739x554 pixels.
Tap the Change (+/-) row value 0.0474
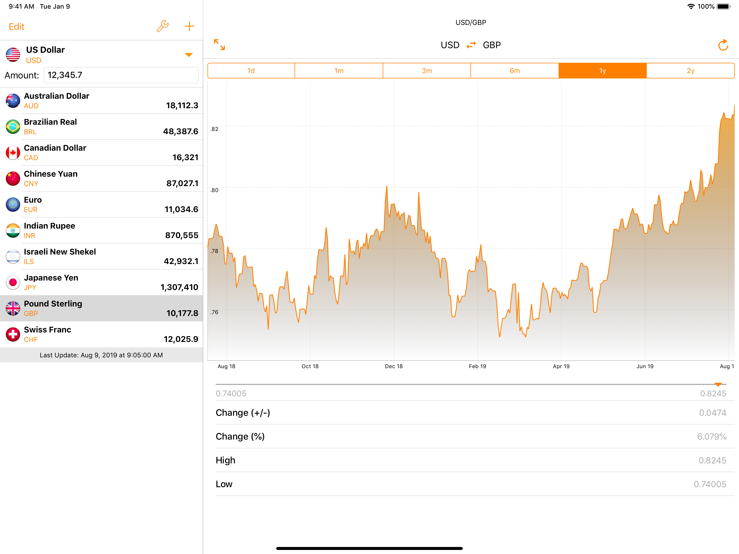pos(712,413)
